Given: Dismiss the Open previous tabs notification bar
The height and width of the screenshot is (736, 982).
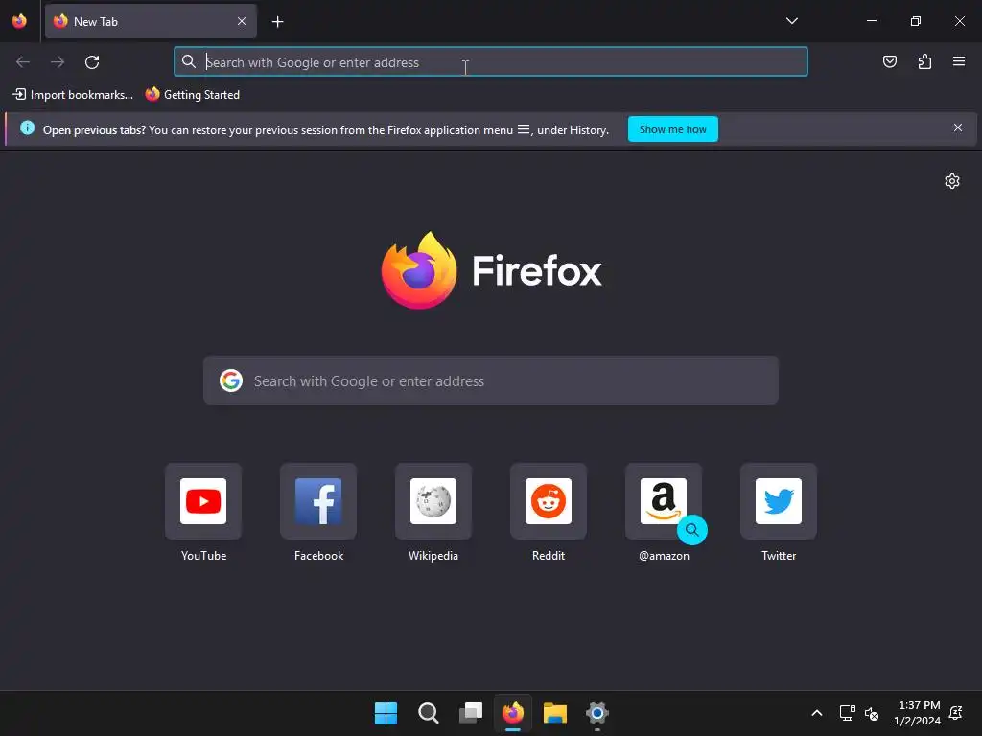Looking at the screenshot, I should pos(958,127).
